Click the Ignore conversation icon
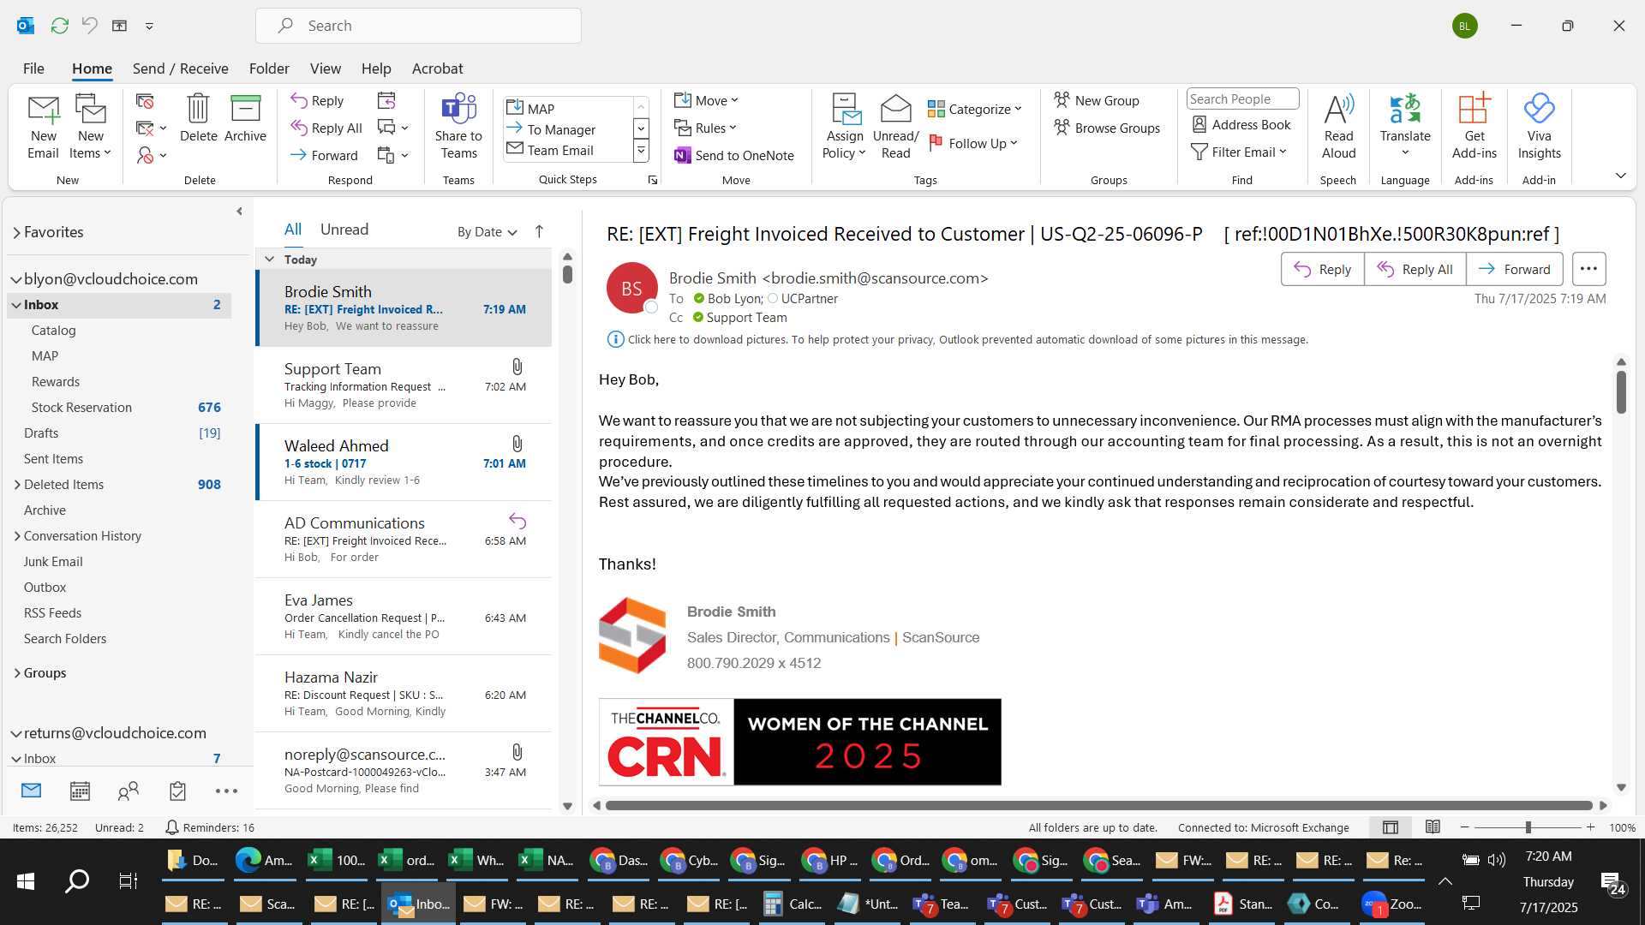 tap(145, 101)
